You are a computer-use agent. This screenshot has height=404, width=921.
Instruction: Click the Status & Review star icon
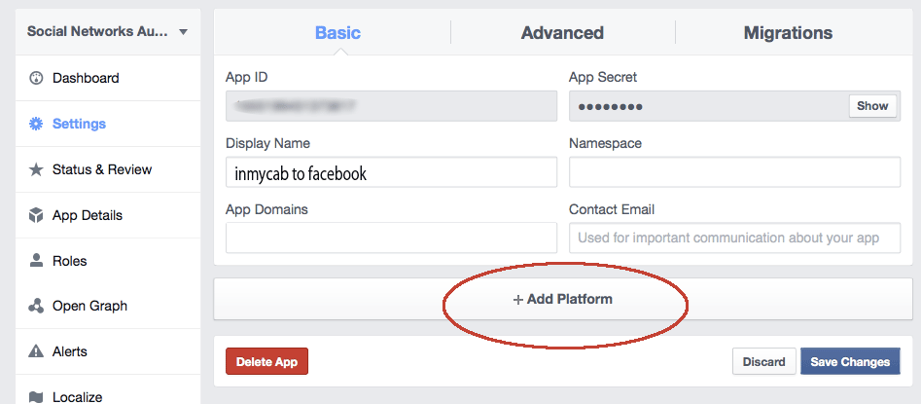(36, 169)
